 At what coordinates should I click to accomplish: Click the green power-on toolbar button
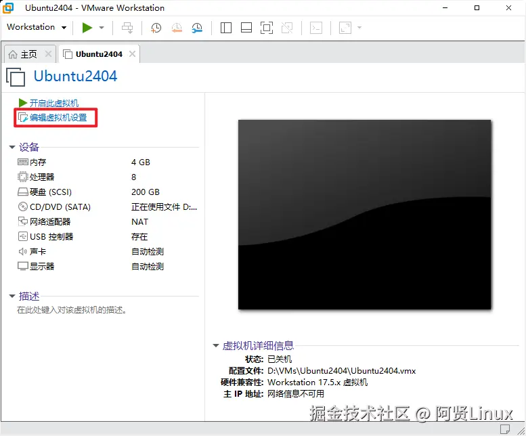87,28
